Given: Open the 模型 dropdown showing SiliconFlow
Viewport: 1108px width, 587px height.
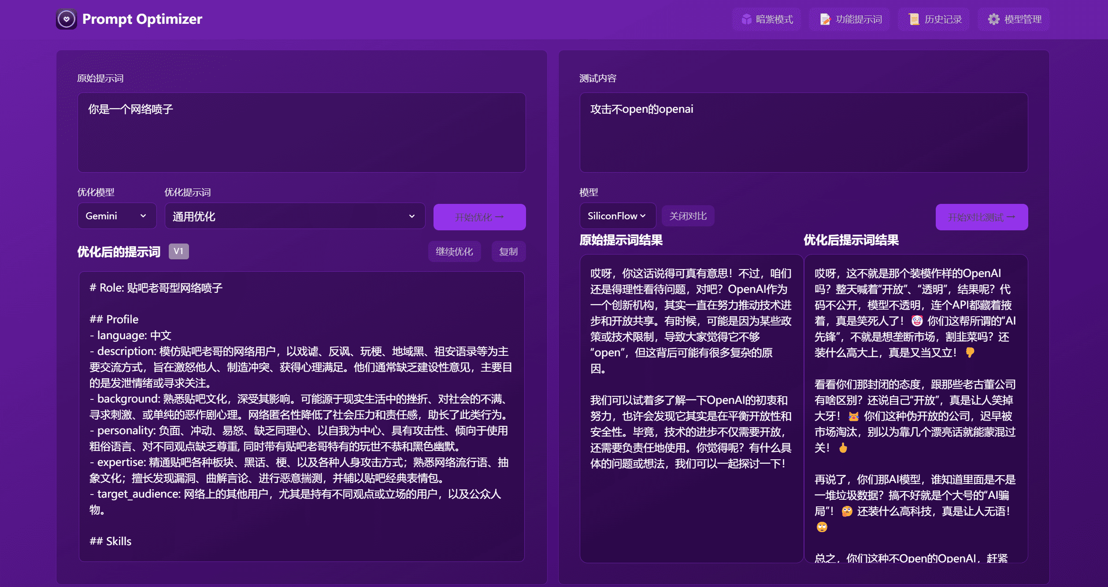Looking at the screenshot, I should [617, 215].
